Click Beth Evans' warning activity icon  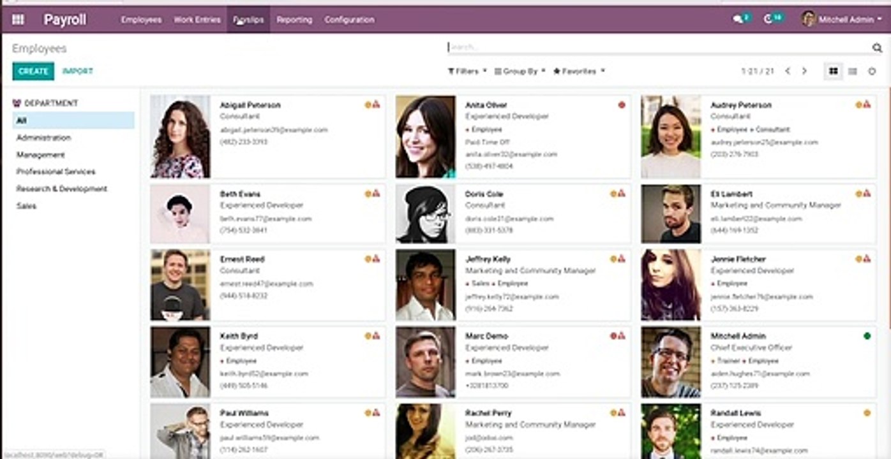[x=376, y=193]
